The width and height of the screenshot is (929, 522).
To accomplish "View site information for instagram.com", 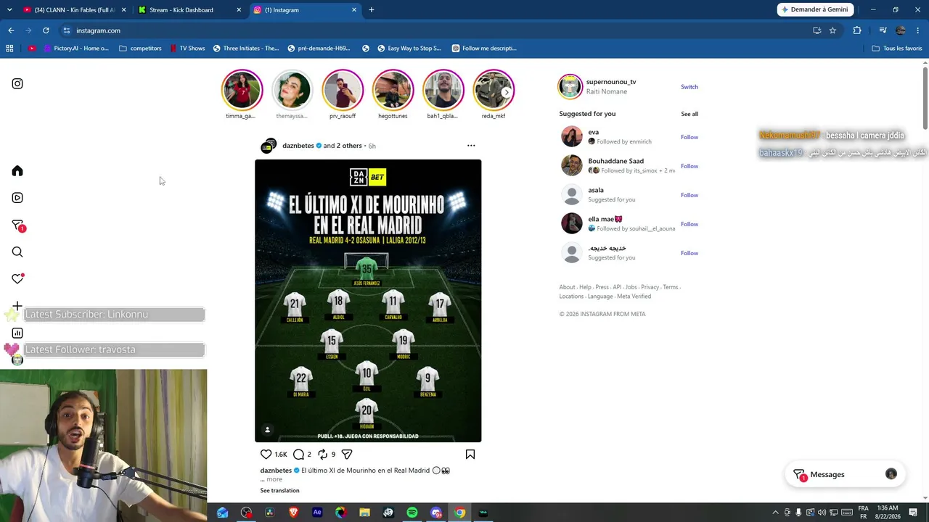I will [66, 30].
